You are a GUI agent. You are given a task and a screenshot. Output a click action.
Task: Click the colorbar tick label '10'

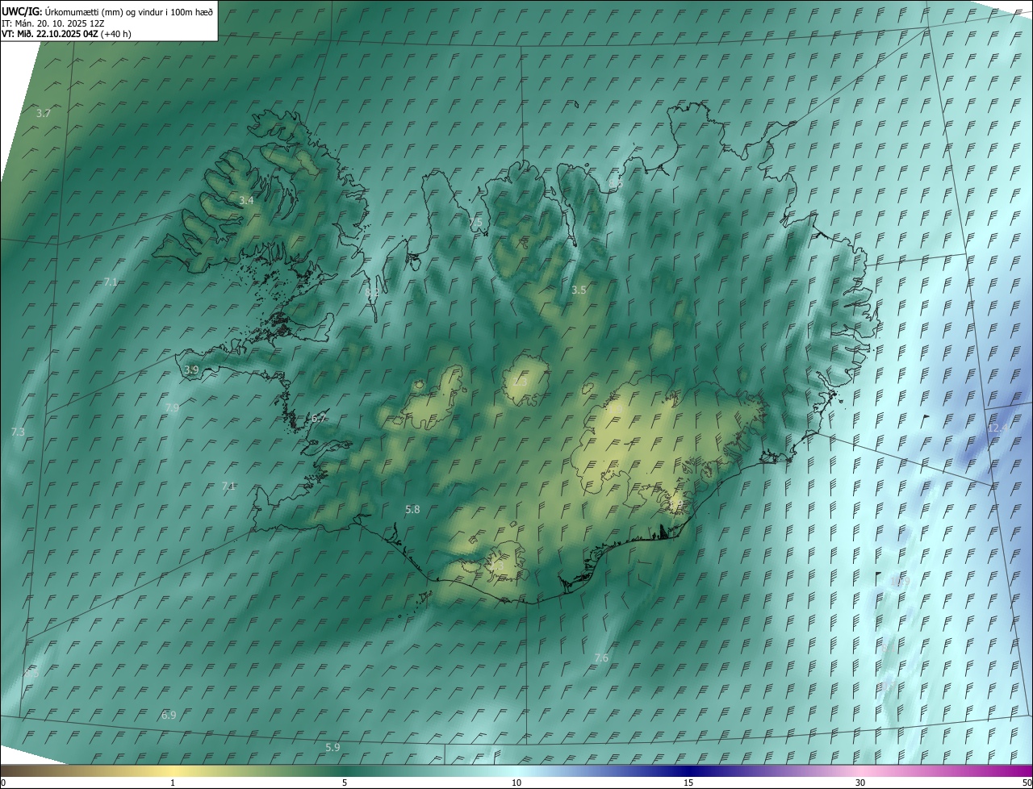(516, 783)
